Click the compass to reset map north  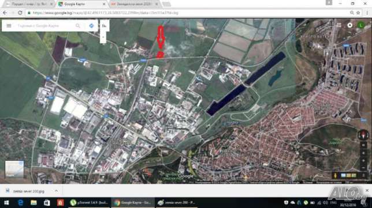point(363,135)
